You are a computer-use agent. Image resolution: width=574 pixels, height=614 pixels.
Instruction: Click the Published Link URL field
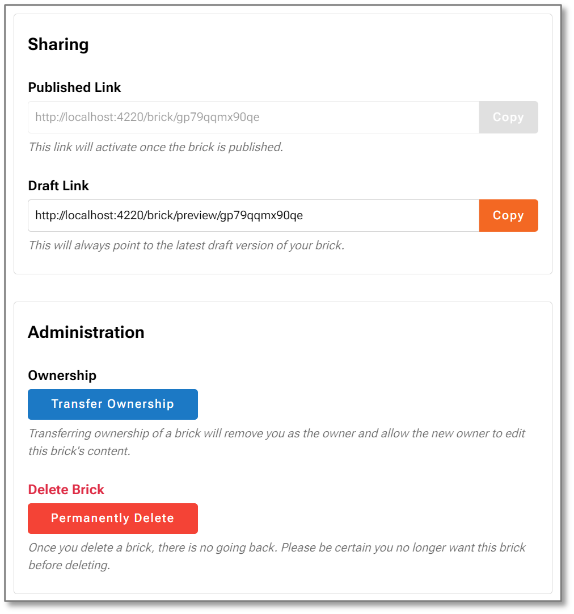(254, 117)
